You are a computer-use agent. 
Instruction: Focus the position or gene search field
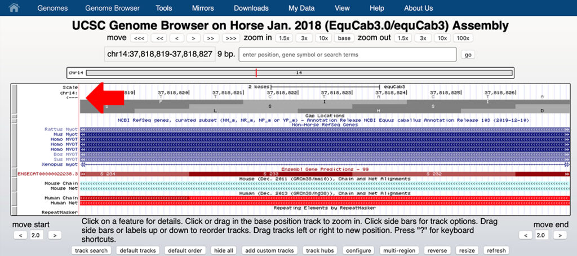347,55
